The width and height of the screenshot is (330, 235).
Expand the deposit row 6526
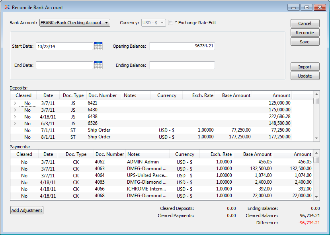pos(15,124)
